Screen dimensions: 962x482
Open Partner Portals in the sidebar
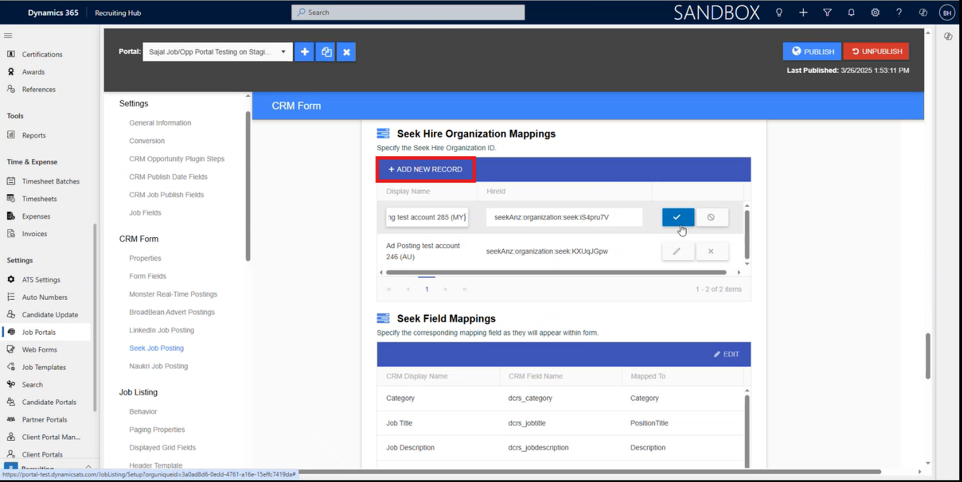coord(45,419)
